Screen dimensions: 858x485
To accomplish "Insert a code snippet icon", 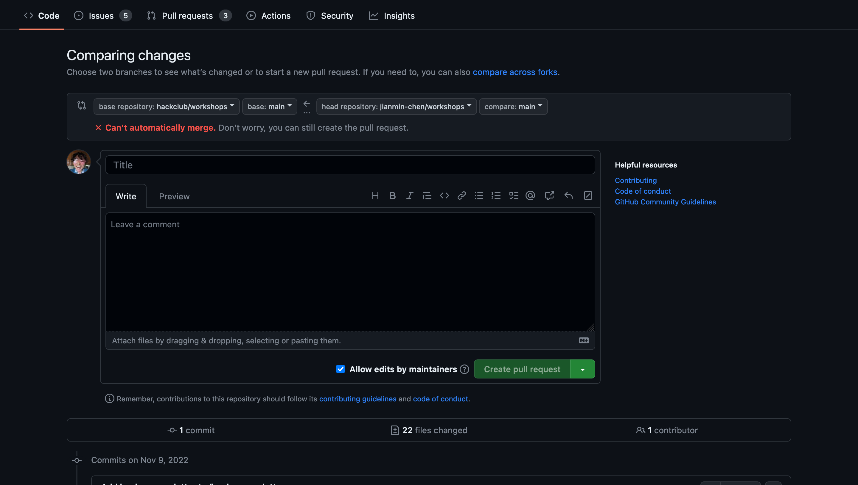I will pyautogui.click(x=444, y=195).
